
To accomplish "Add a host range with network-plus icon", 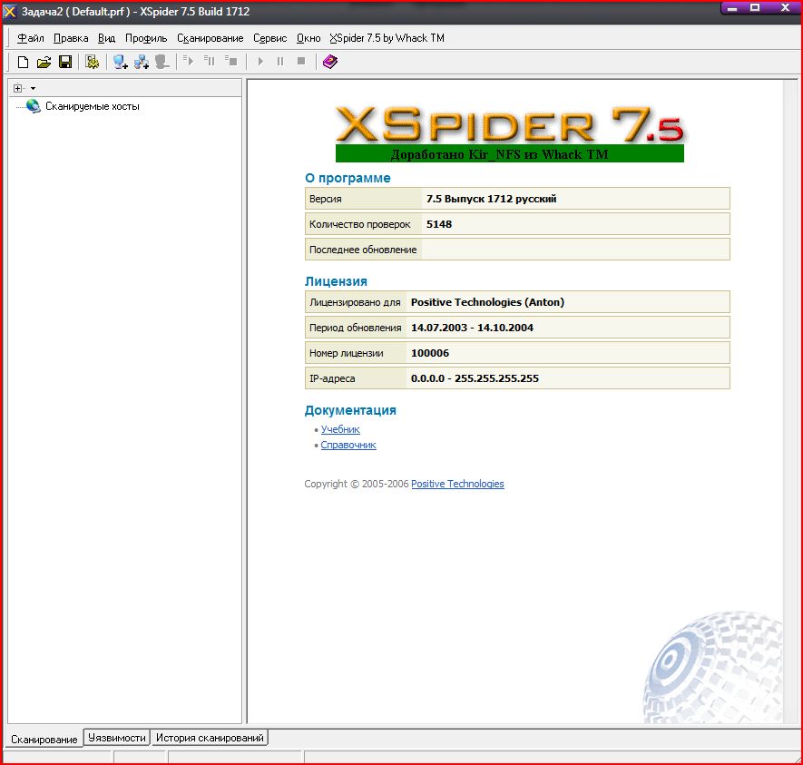I will tap(142, 62).
